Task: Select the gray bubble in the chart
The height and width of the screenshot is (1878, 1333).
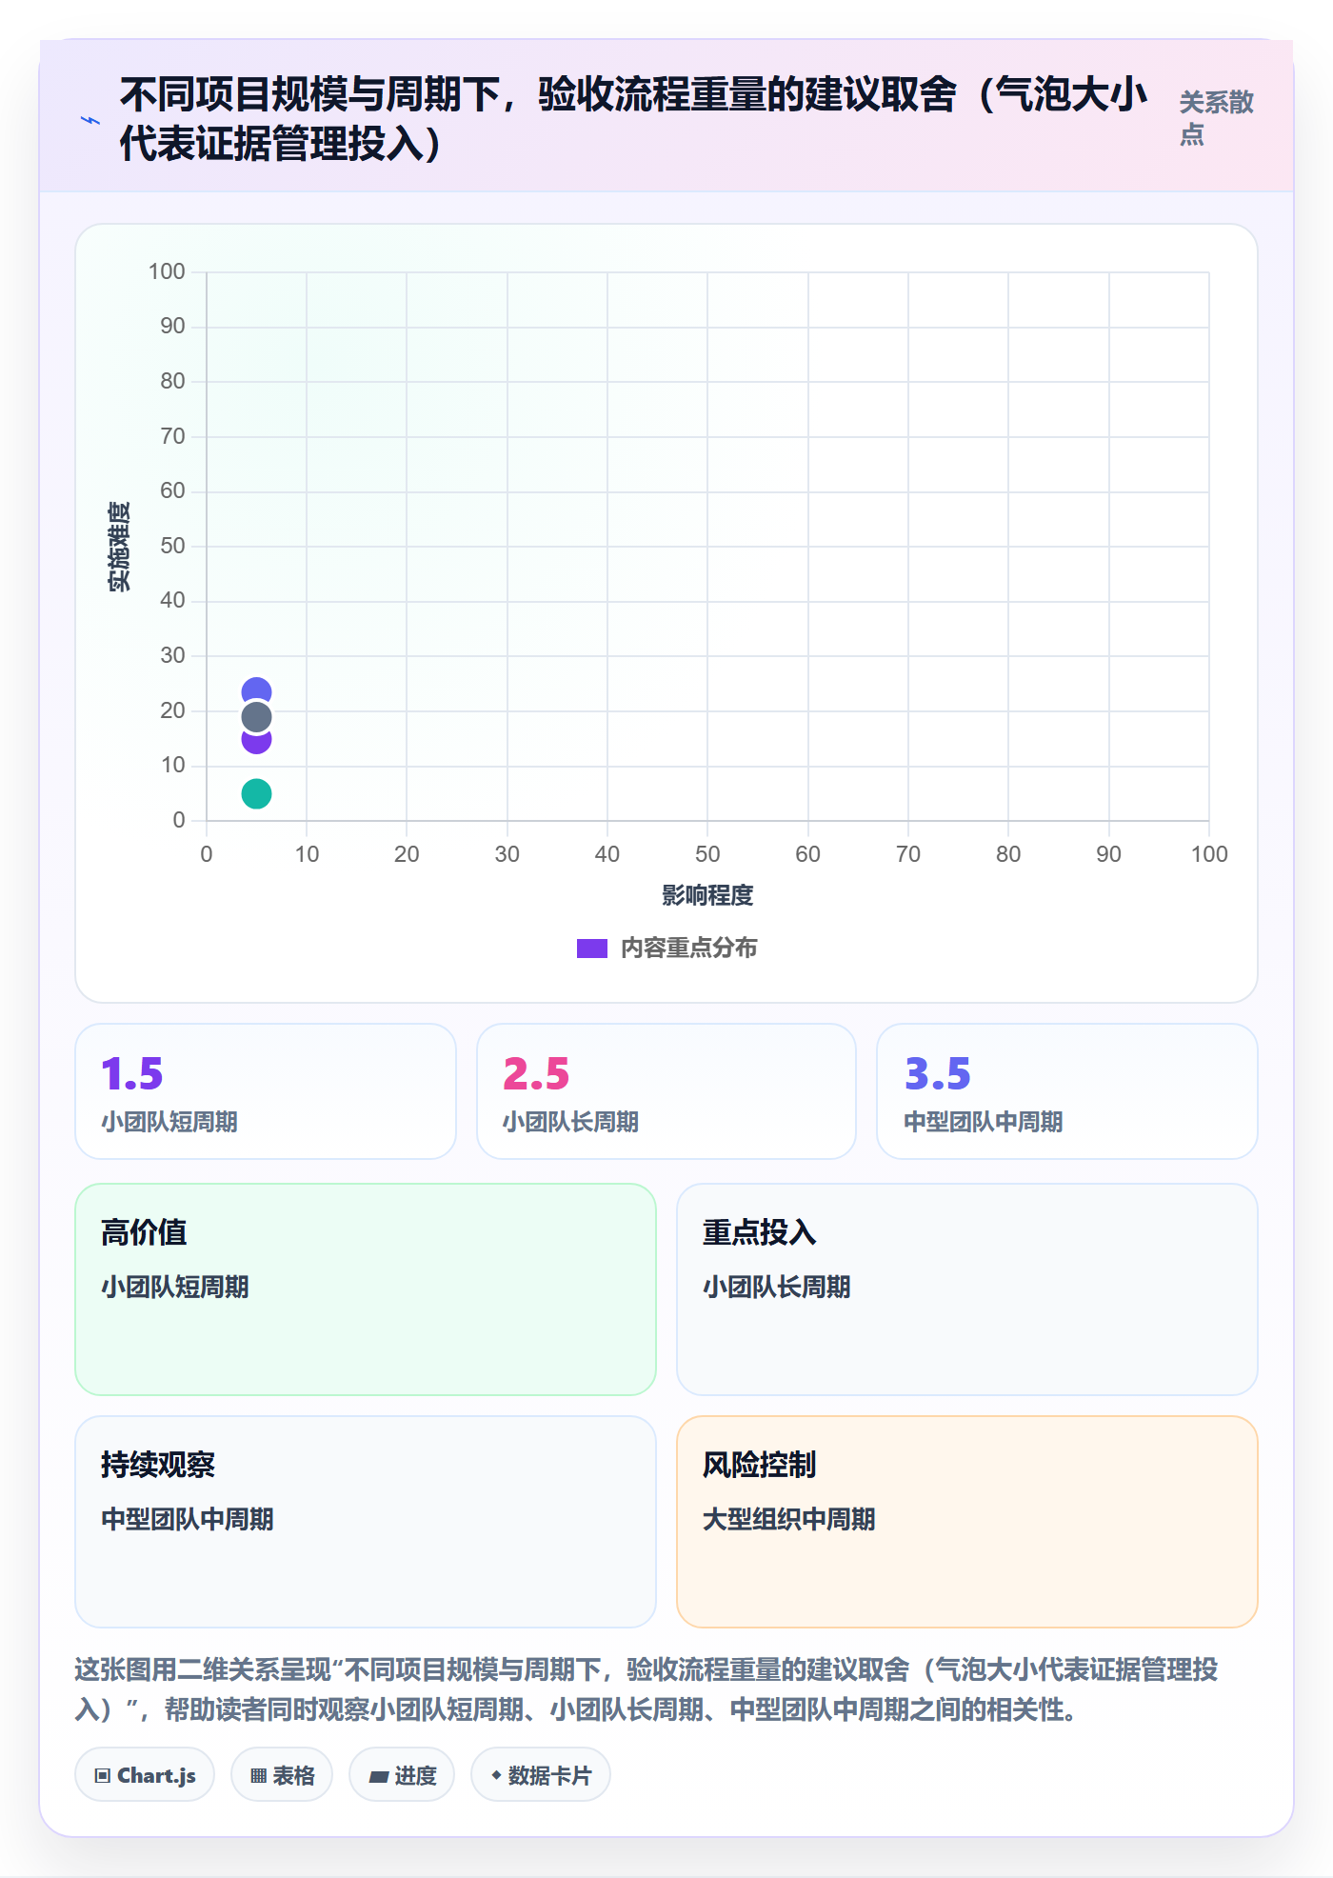Action: (256, 717)
